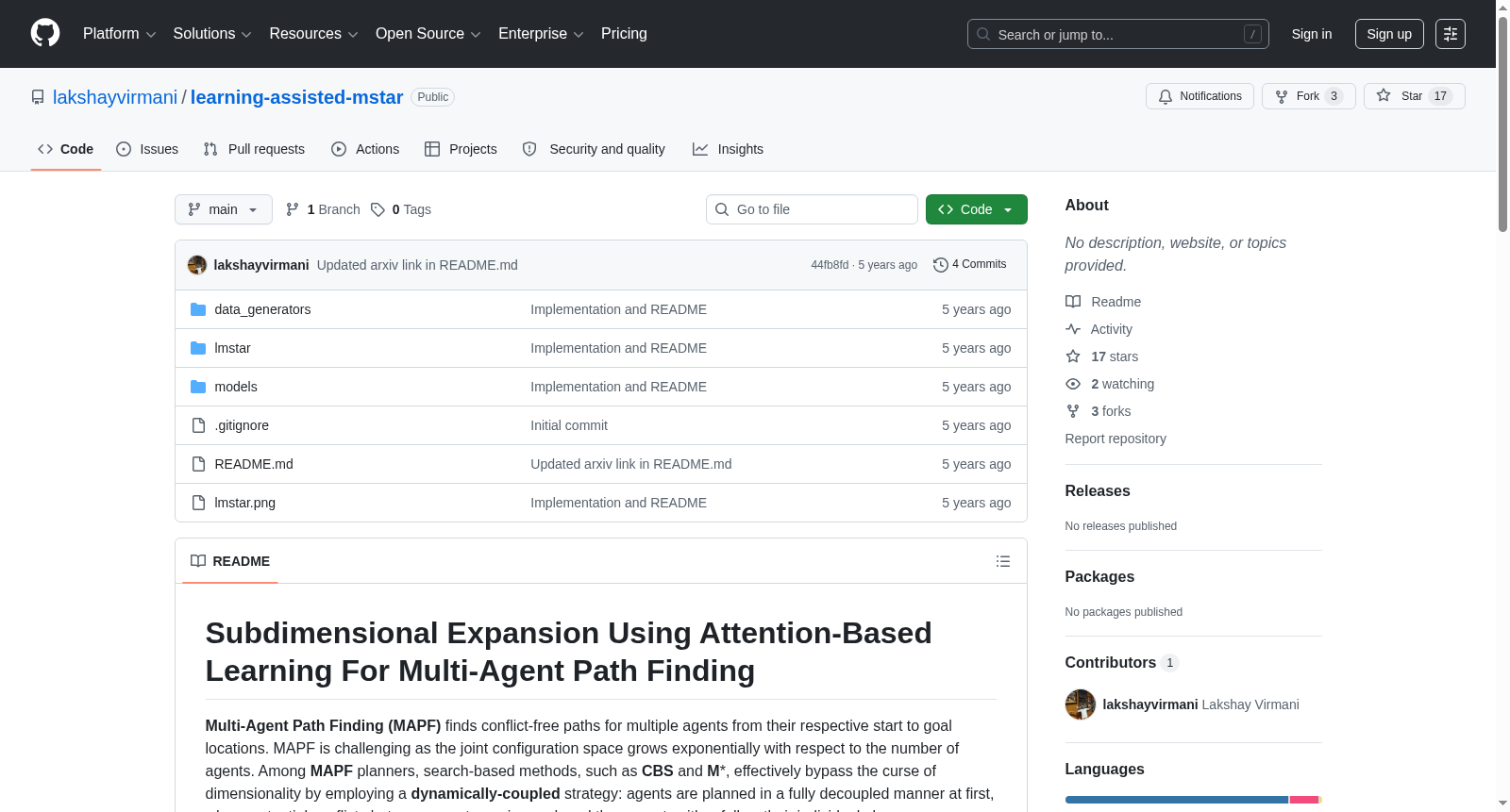Click Sign in link
This screenshot has height=812, width=1510.
1312,34
